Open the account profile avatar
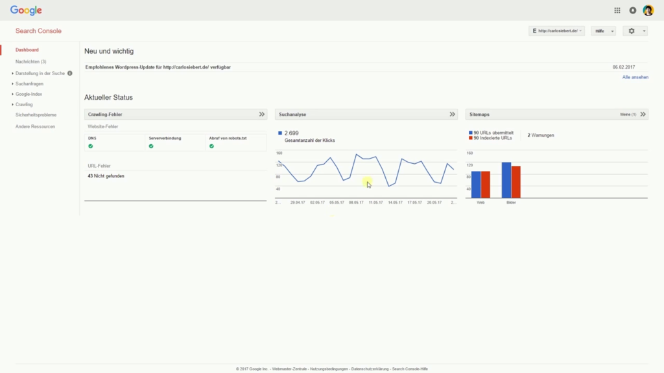 coord(648,10)
